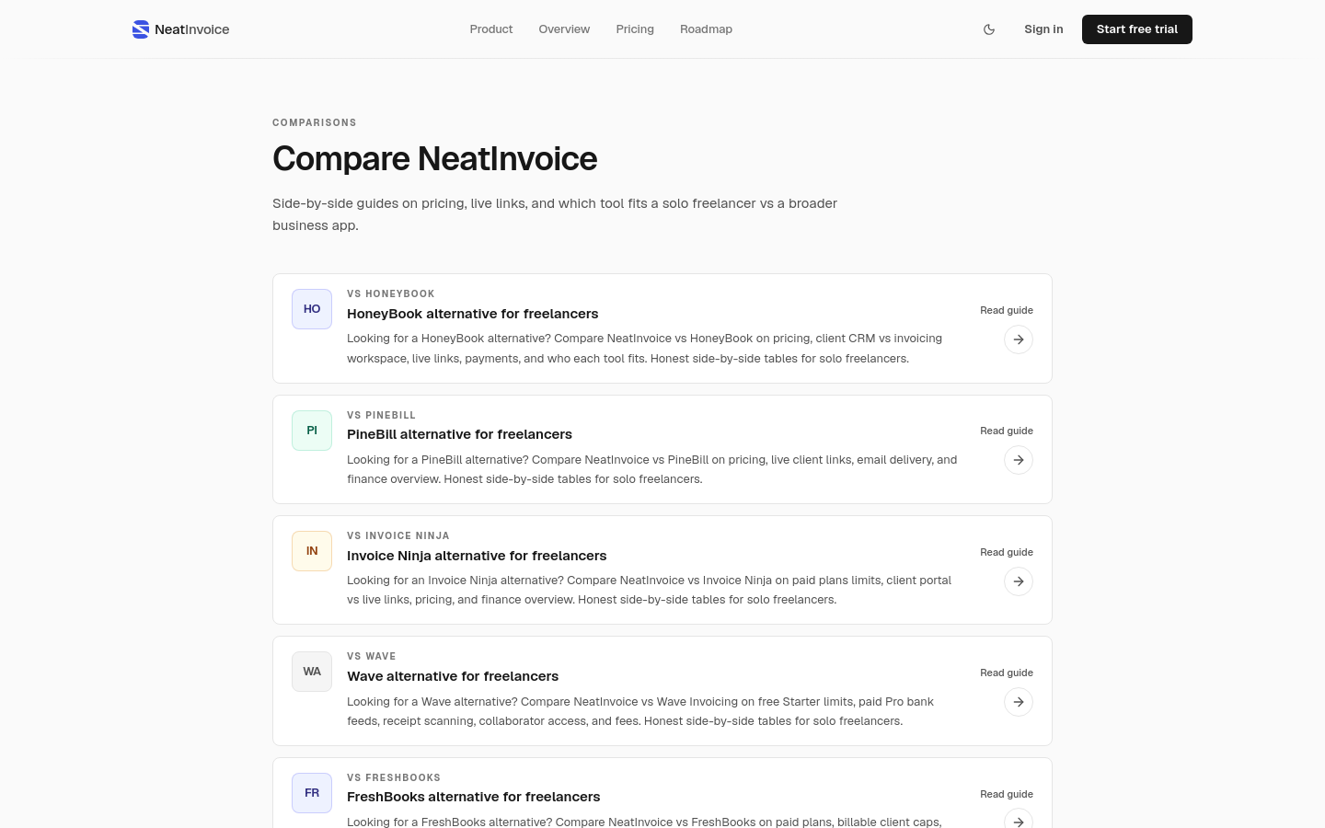The image size is (1325, 828).
Task: Open the Product menu item
Action: [x=491, y=29]
